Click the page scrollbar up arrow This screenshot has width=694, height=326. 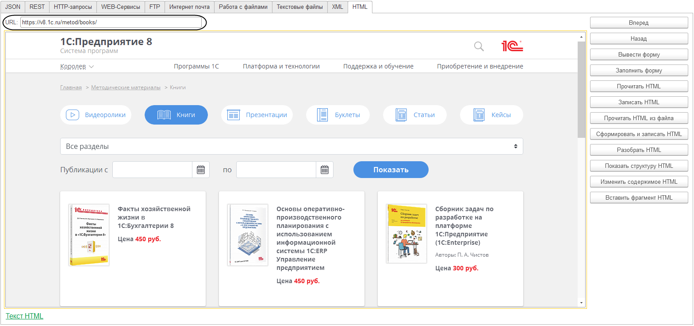tap(581, 37)
